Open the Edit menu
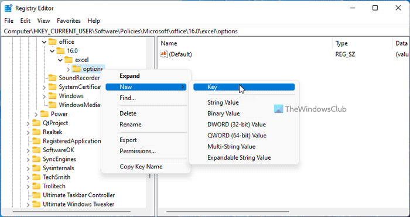The image size is (410, 217). point(25,20)
